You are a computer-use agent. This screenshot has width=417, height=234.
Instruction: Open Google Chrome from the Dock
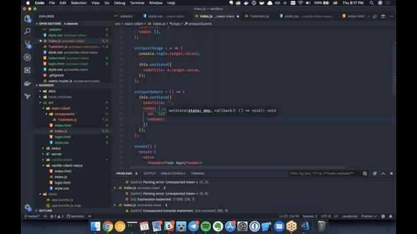click(x=108, y=227)
